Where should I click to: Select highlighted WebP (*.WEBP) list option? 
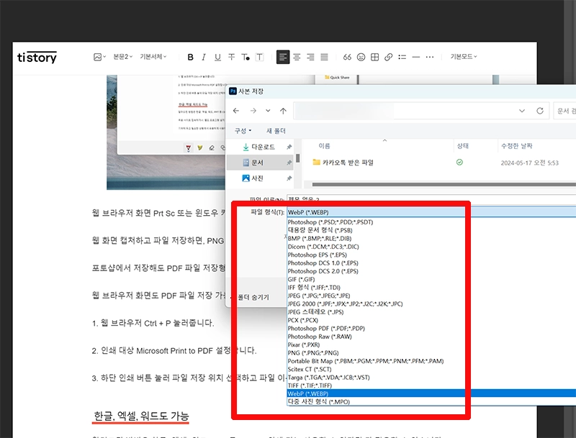[431, 393]
